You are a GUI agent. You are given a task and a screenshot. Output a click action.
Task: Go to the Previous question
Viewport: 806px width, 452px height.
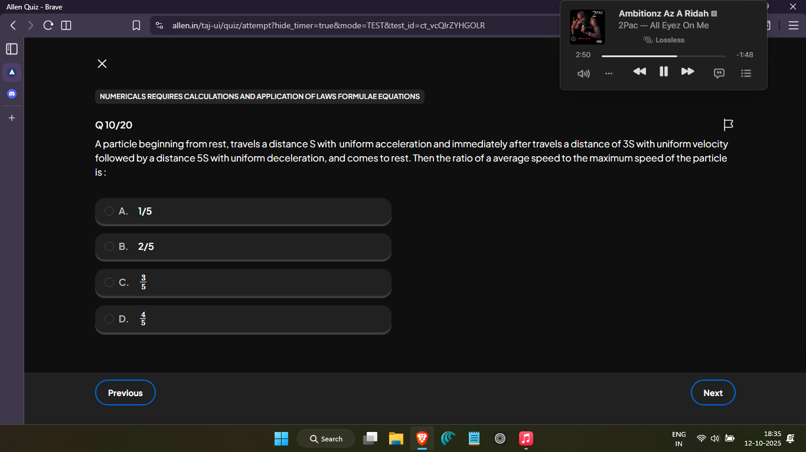tap(125, 392)
